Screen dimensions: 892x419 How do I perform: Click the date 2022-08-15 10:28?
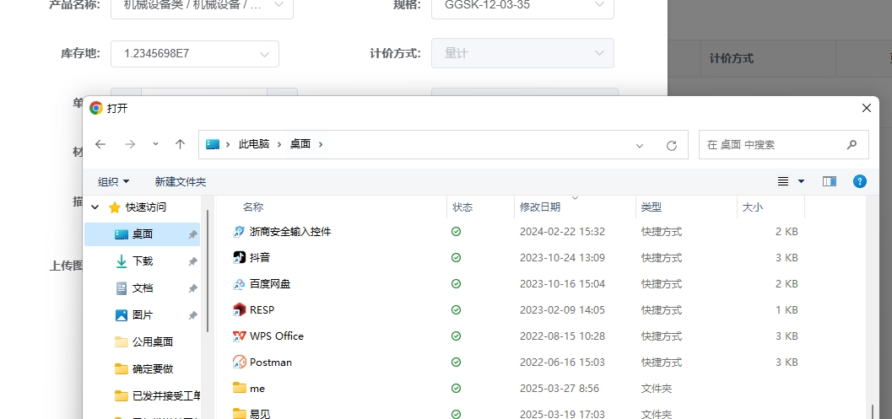tap(562, 336)
